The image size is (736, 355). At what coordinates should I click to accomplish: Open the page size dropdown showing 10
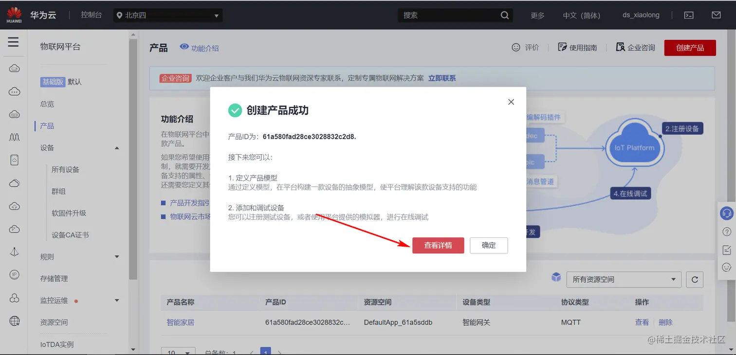click(178, 351)
